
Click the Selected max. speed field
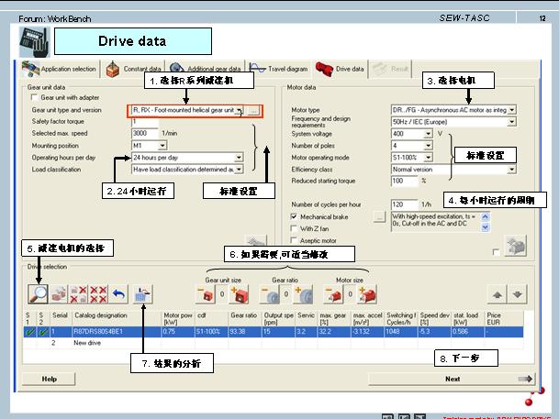pyautogui.click(x=145, y=134)
